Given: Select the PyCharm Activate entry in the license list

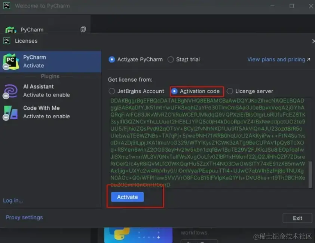Looking at the screenshot, I should click(51, 61).
